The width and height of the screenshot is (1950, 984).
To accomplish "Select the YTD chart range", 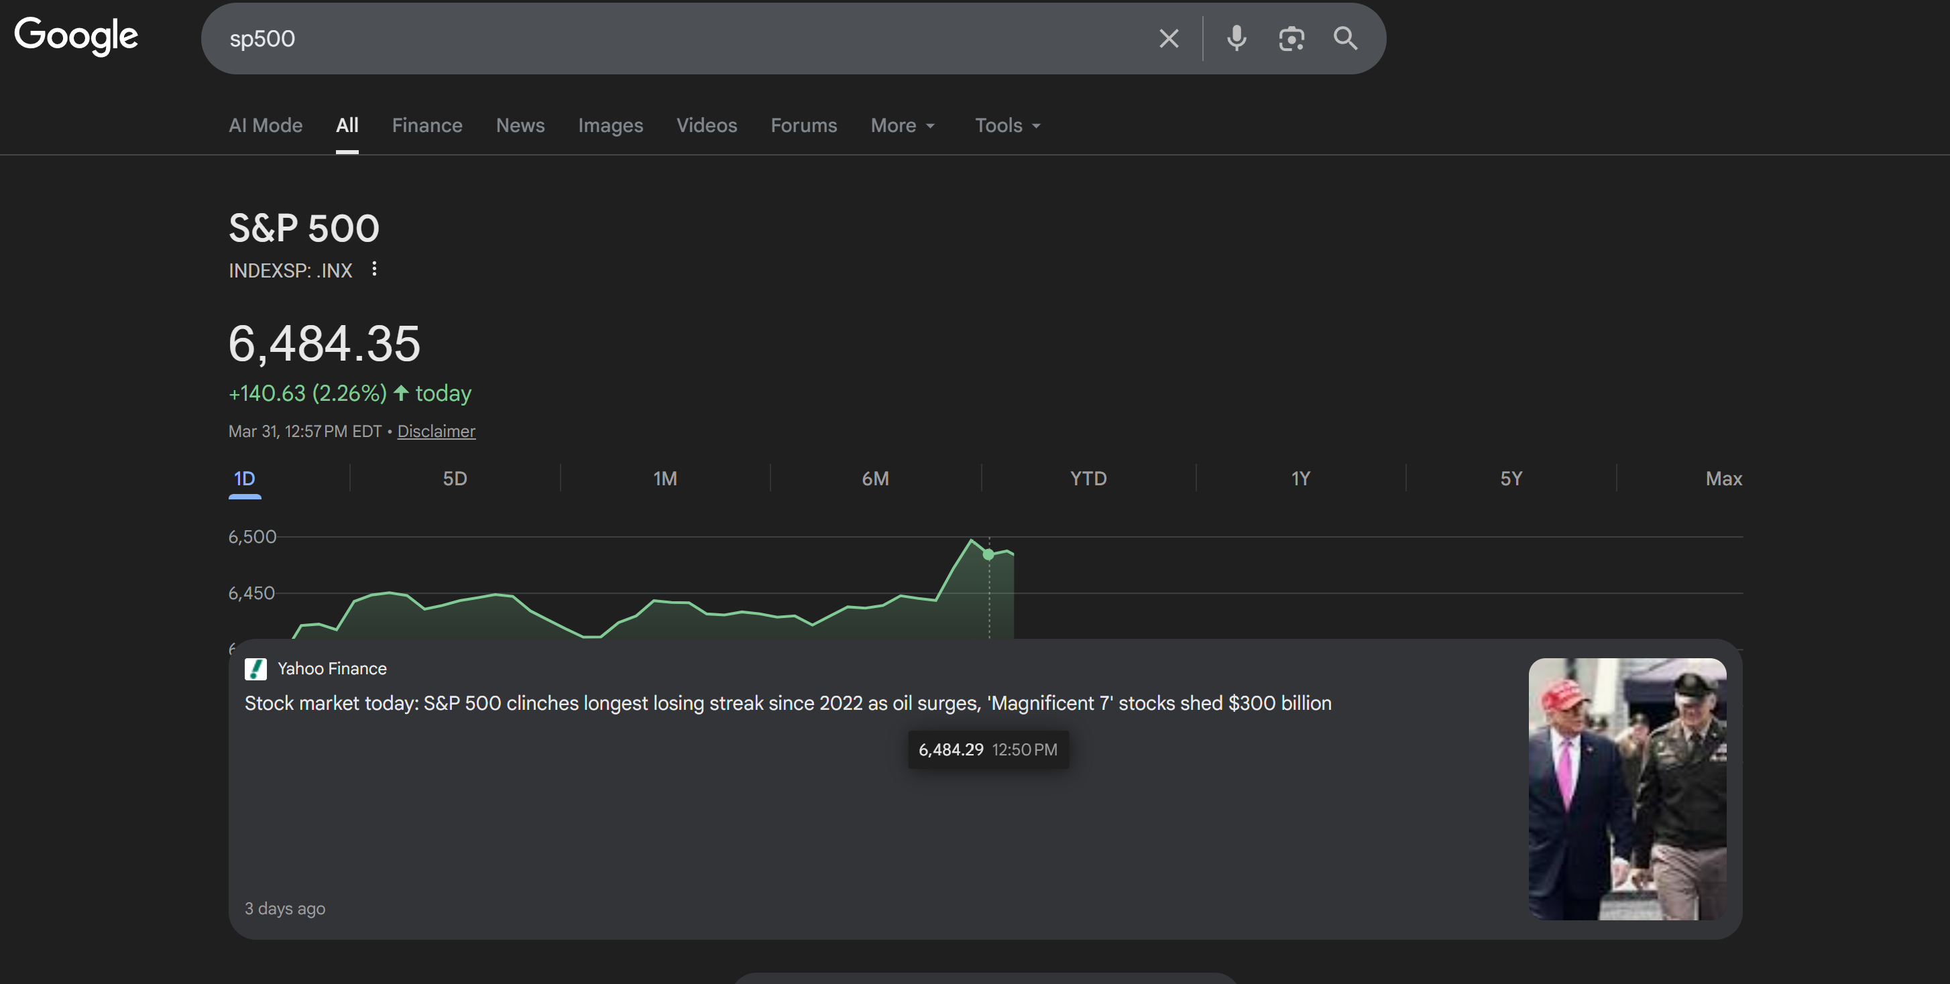I will point(1088,479).
